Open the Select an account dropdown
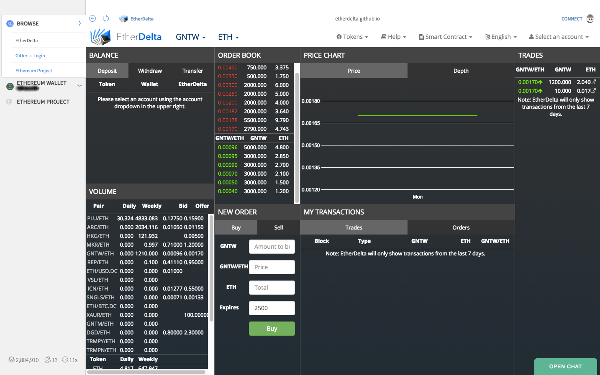 (559, 37)
